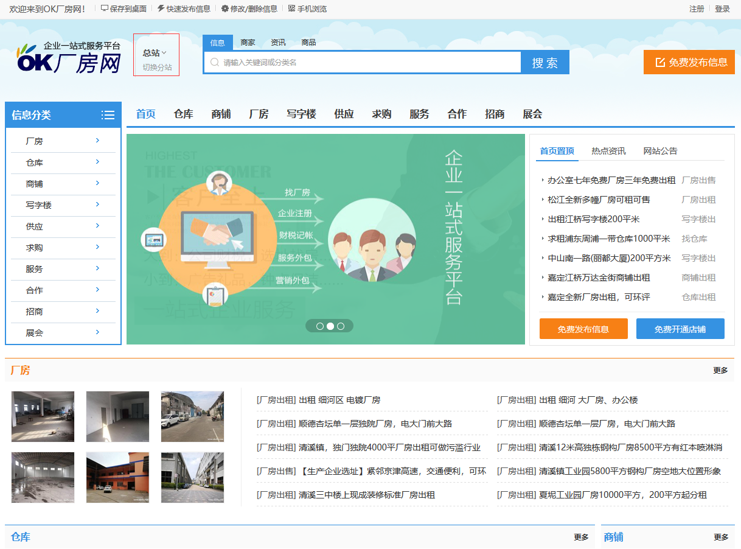Select the third carousel indicator dot

pyautogui.click(x=341, y=326)
